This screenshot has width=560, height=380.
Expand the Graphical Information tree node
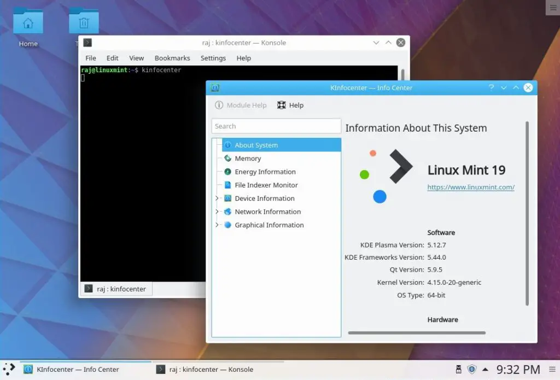tap(217, 225)
